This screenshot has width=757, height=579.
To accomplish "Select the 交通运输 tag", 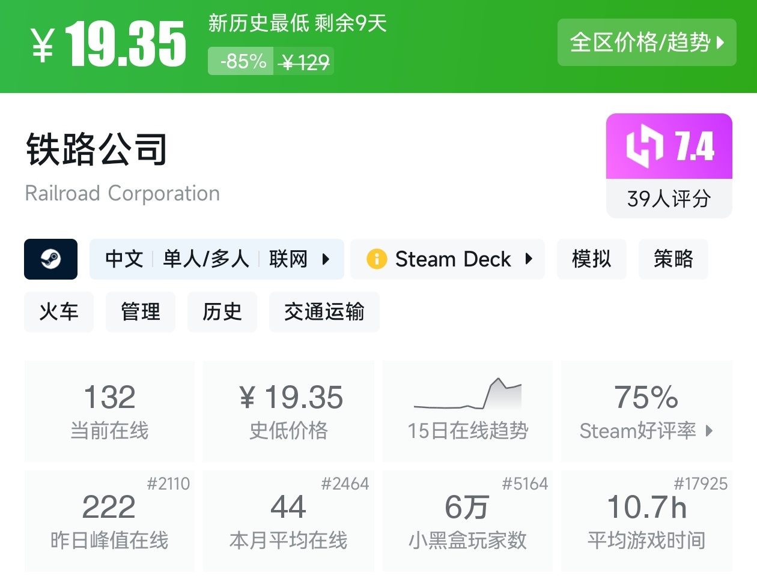I will [324, 312].
